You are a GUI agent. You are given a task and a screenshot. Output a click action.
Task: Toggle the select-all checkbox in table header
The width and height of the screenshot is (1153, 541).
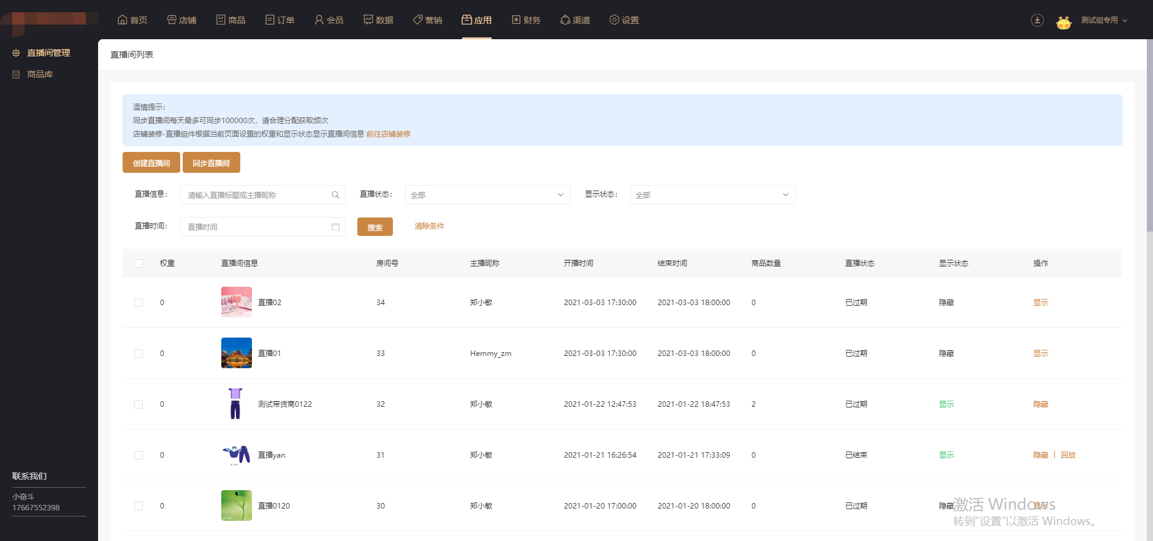click(x=139, y=263)
